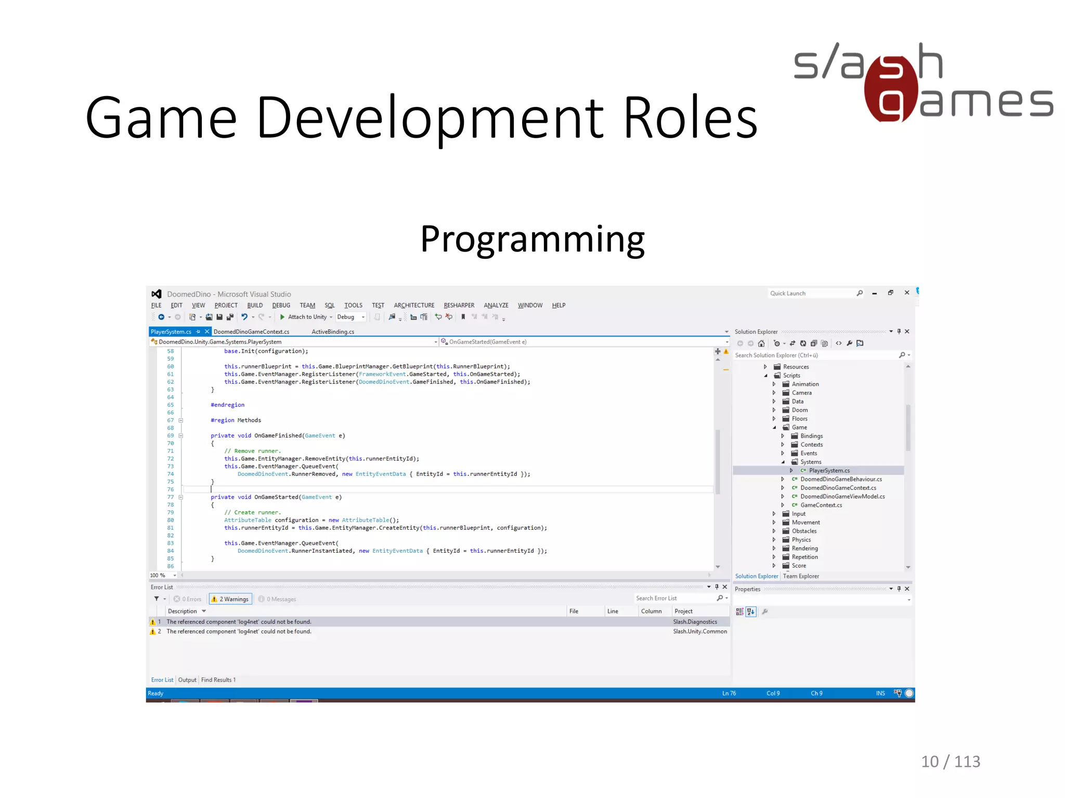The width and height of the screenshot is (1065, 798).
Task: Collapse the Scripts folder
Action: tap(765, 376)
